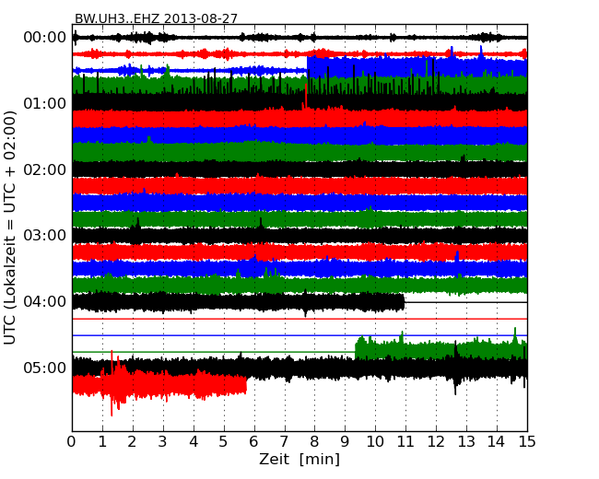Click the x-axis tick label 10
599x479 pixels.
tap(375, 442)
